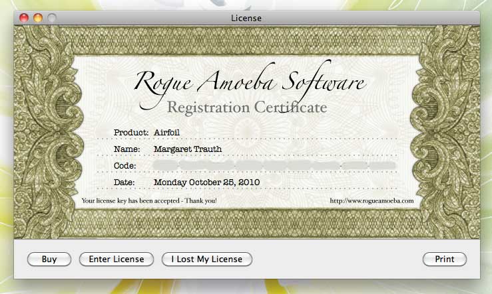Click the blurred license code value

pyautogui.click(x=274, y=165)
